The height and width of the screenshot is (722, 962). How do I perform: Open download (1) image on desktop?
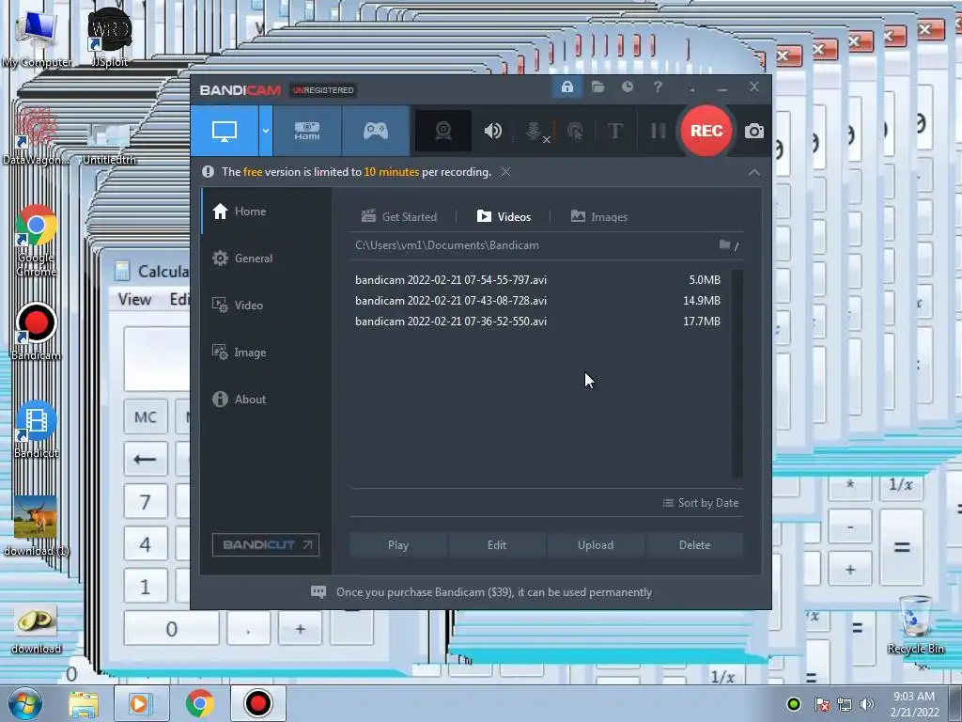coord(36,526)
